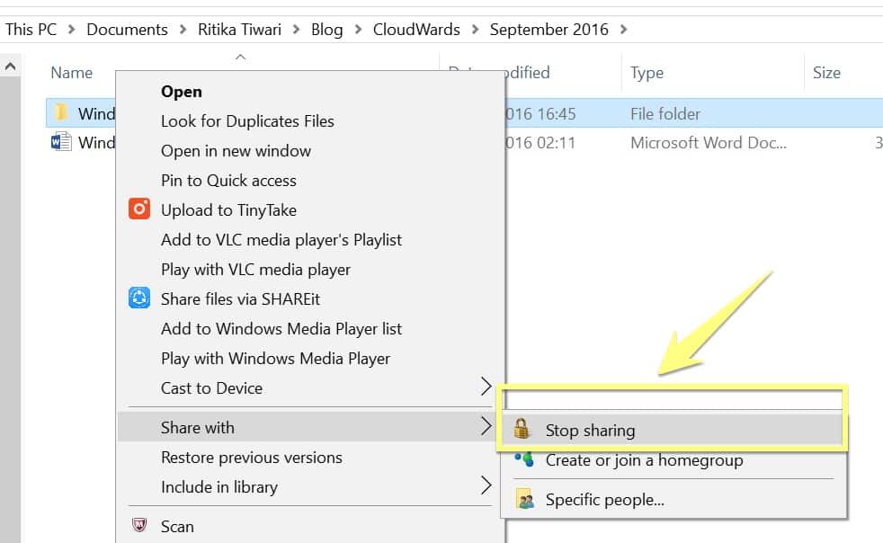Select Share files via SHAREit

pyautogui.click(x=240, y=299)
